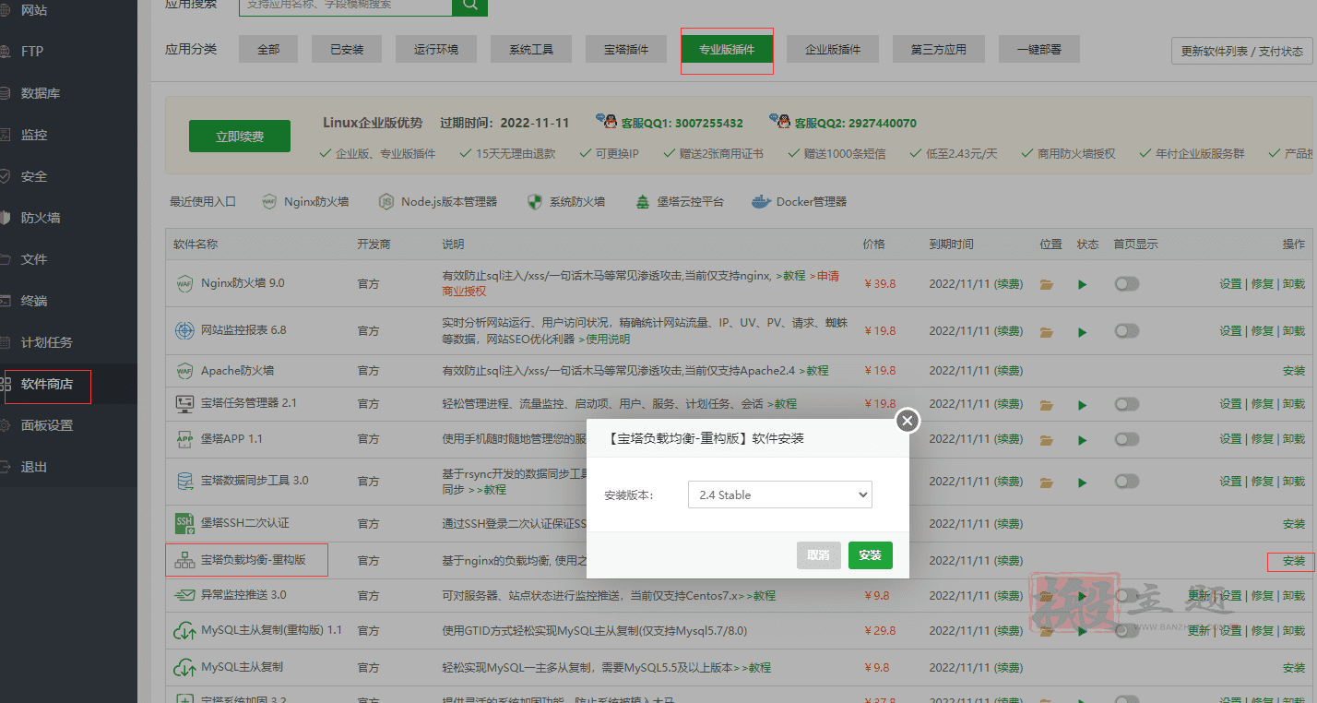The width and height of the screenshot is (1317, 703).
Task: Open folder location of Nginx防火墙 row
Action: [x=1046, y=285]
